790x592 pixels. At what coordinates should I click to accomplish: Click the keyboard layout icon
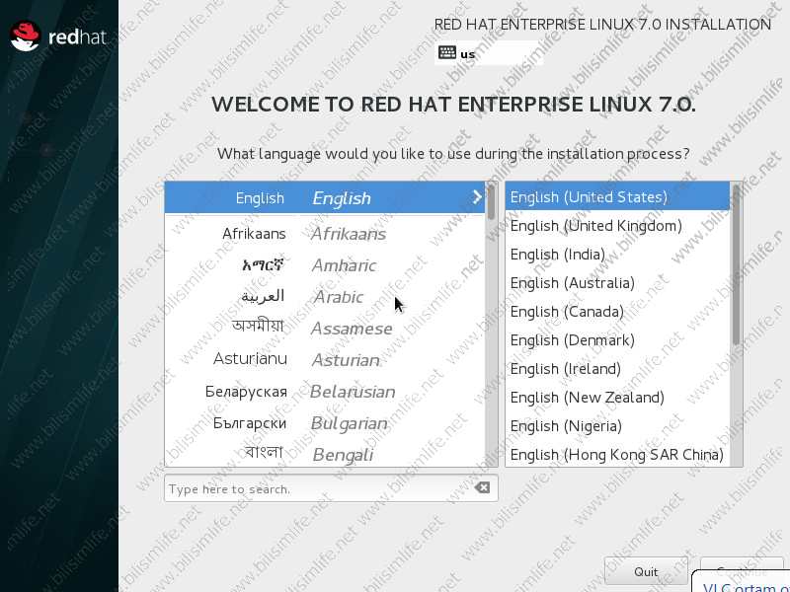[x=447, y=53]
